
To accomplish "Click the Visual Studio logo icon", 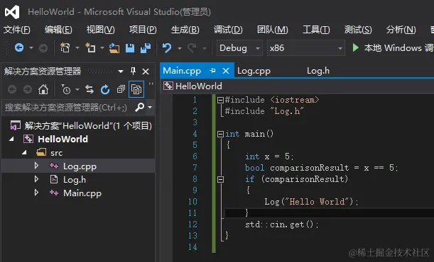I will tap(12, 12).
